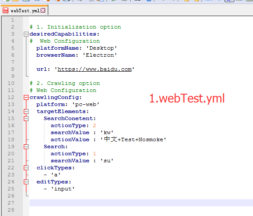This screenshot has height=216, width=253.
Task: Fold the Search block at line 19
Action: (26, 146)
